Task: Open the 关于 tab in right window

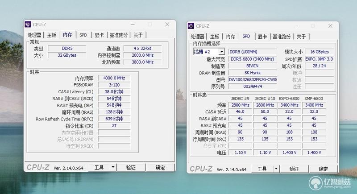Action: tap(301, 37)
